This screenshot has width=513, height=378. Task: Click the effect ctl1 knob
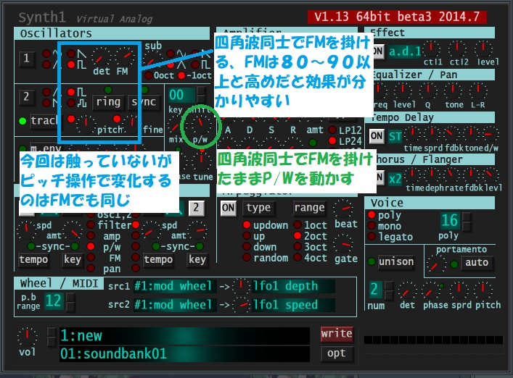click(431, 49)
